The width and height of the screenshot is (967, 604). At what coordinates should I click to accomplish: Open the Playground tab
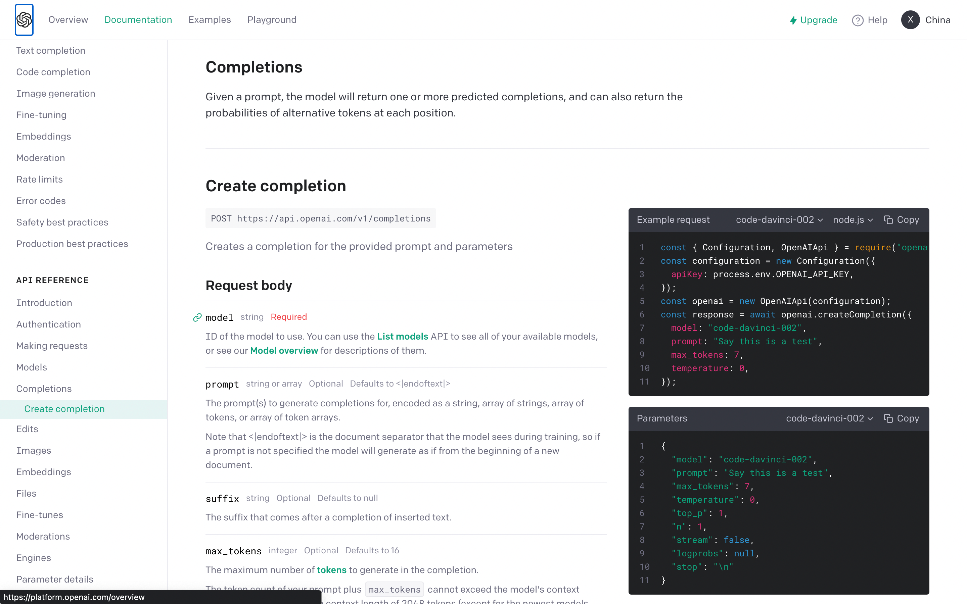point(272,19)
